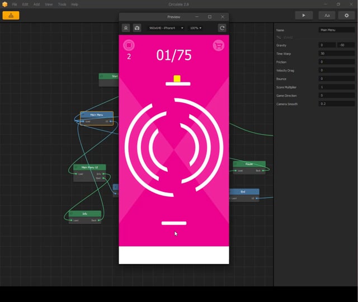Open the device resolution dropdown

tap(166, 28)
